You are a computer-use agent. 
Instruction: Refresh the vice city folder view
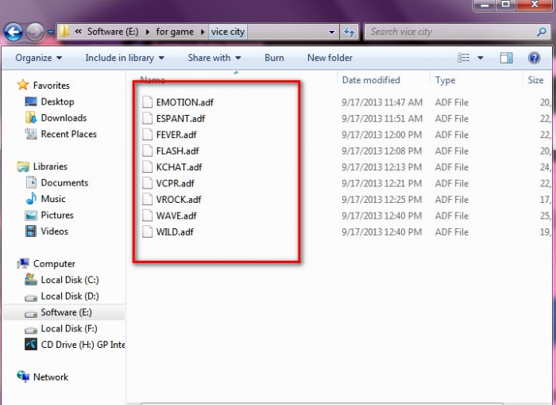pyautogui.click(x=349, y=32)
